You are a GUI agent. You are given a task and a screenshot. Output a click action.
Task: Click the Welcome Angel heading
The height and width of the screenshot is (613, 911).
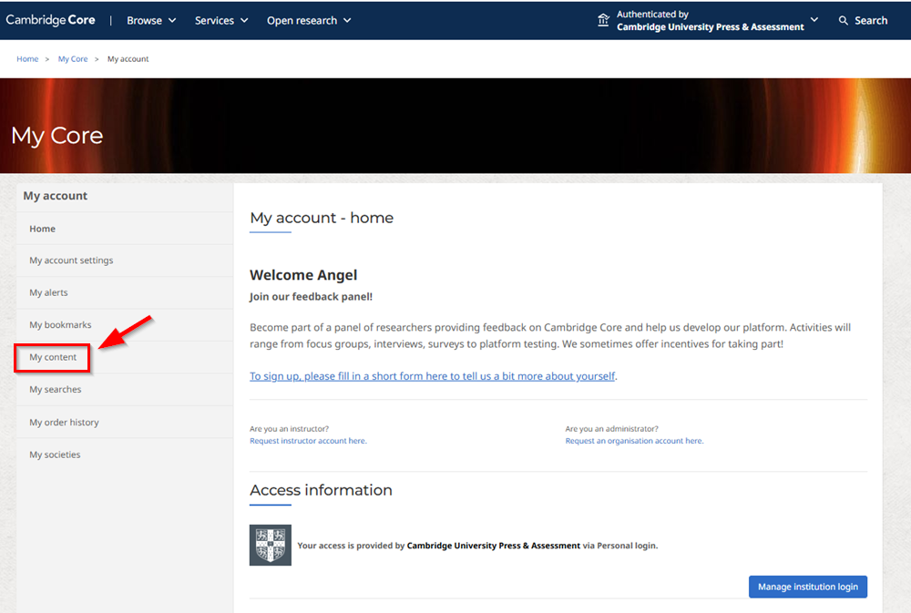coord(303,275)
